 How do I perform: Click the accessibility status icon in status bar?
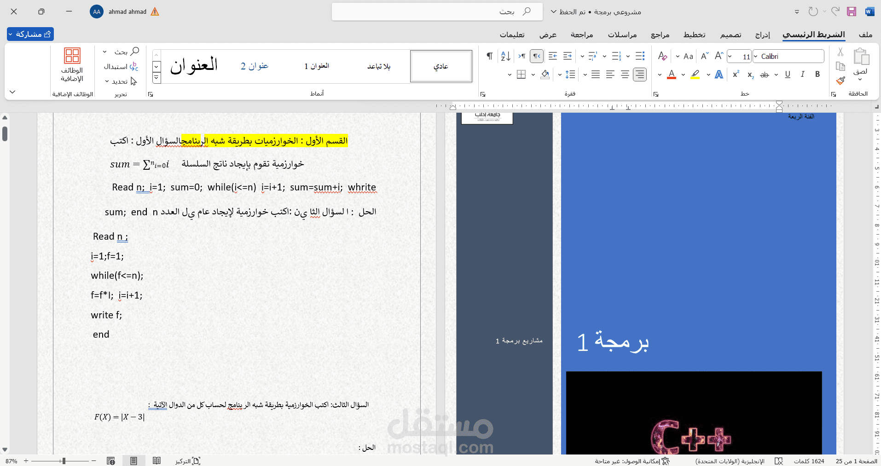[666, 461]
